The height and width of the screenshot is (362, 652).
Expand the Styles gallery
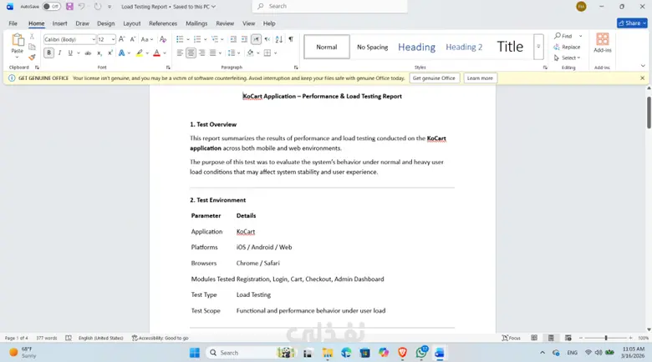(538, 47)
